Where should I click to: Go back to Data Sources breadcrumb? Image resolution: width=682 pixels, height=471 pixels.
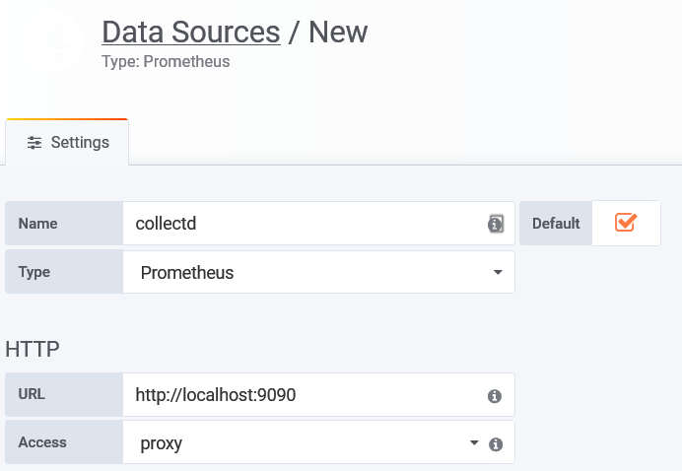point(190,32)
